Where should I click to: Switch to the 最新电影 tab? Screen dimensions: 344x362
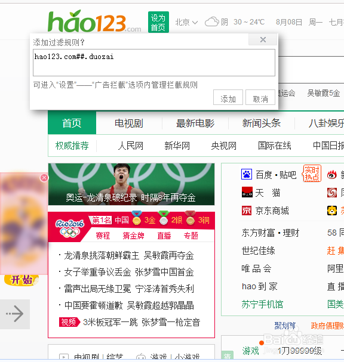pyautogui.click(x=195, y=123)
